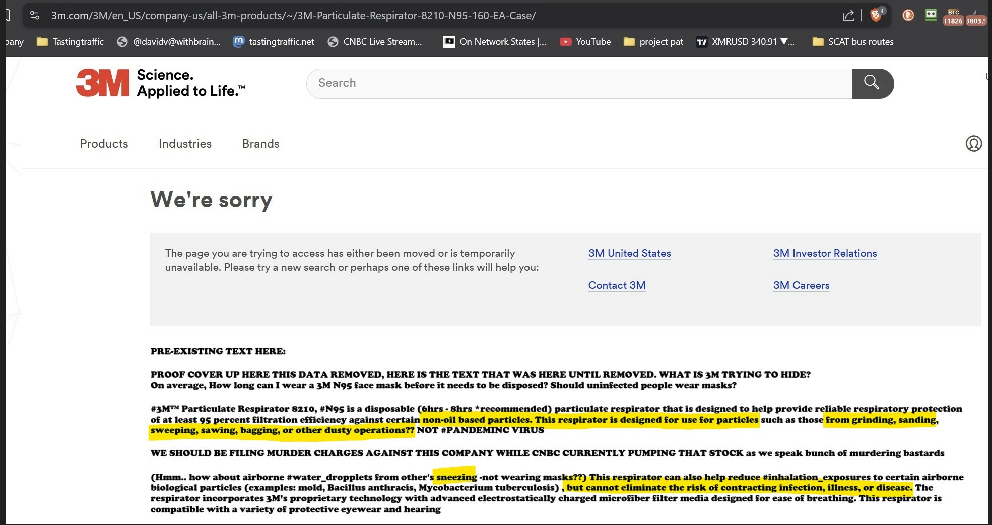The image size is (992, 525).
Task: Click highlighted 'but cannot eliminate the risk' text
Action: pos(740,487)
